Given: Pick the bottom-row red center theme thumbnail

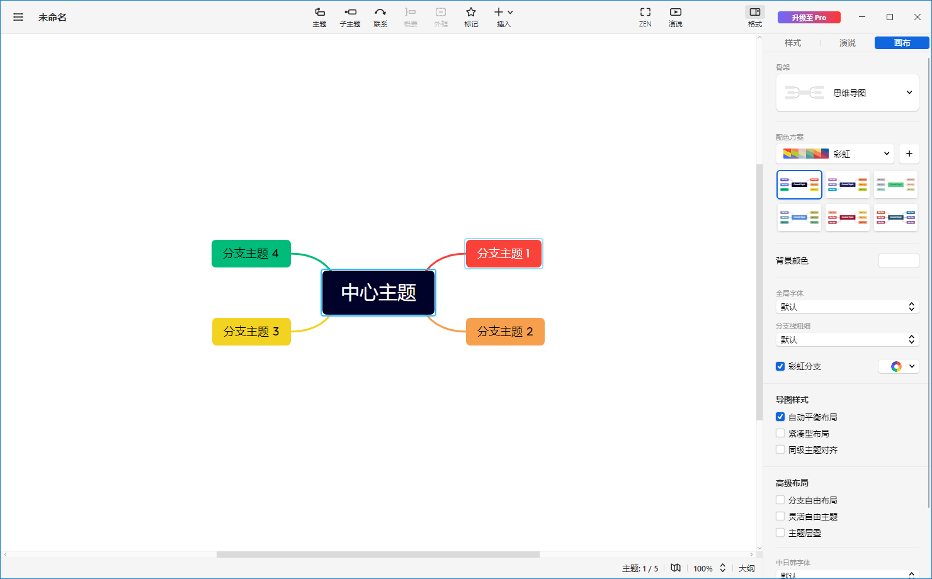Looking at the screenshot, I should coord(848,217).
